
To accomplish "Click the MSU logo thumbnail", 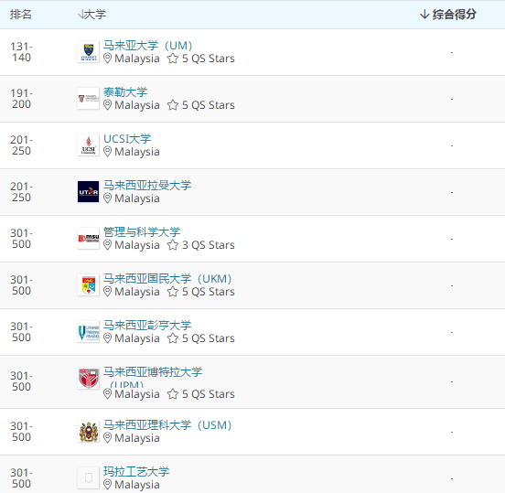I will tap(88, 239).
